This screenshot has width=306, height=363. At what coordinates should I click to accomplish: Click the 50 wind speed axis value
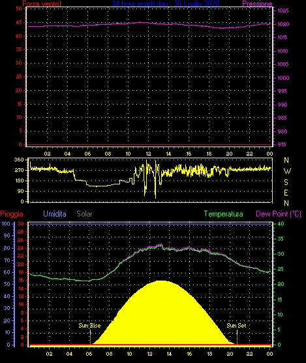point(19,9)
